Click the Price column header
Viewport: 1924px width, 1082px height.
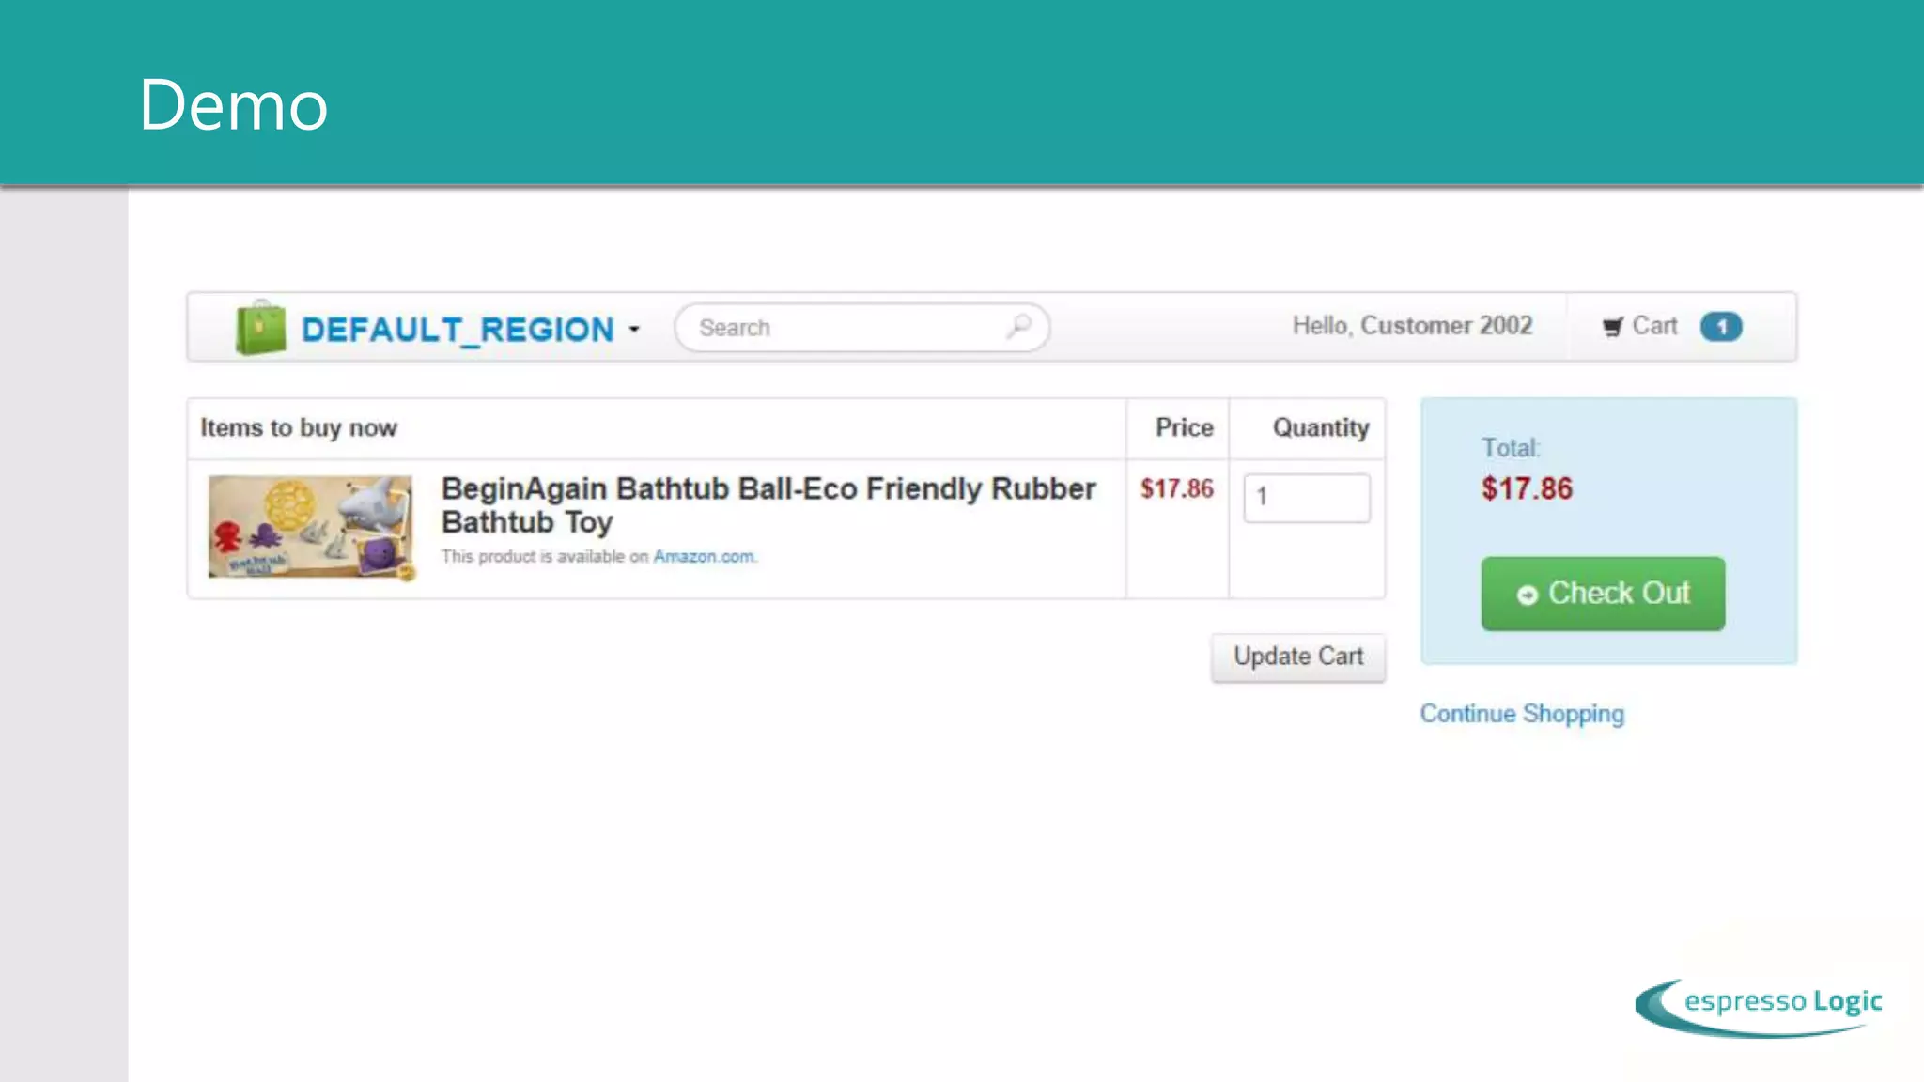pos(1184,428)
